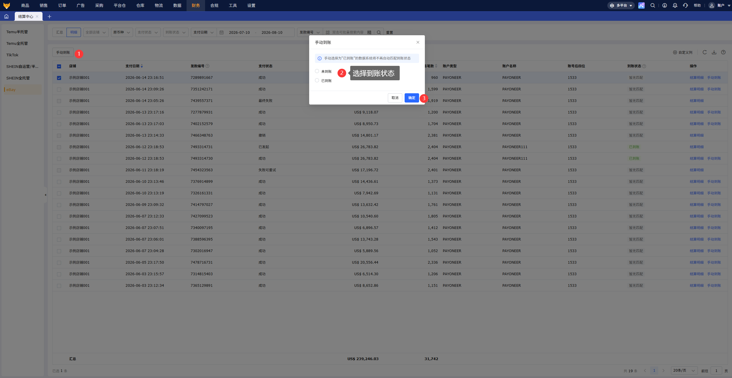The width and height of the screenshot is (732, 378).
Task: Click the 手动到账 button above the table
Action: click(x=63, y=52)
